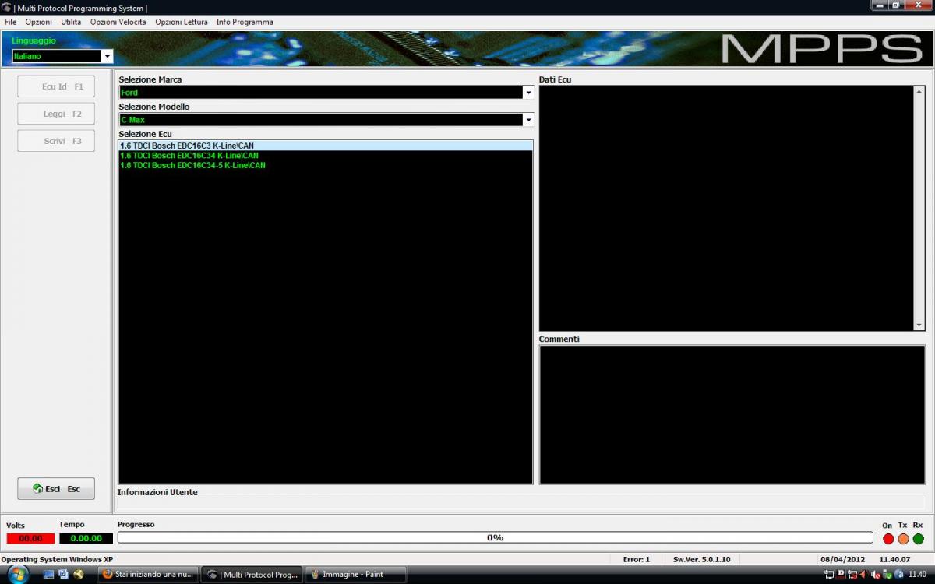This screenshot has height=584, width=935.
Task: Click the muted volume tray icon
Action: [x=877, y=575]
